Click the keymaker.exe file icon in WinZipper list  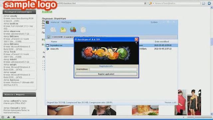tap(48, 45)
